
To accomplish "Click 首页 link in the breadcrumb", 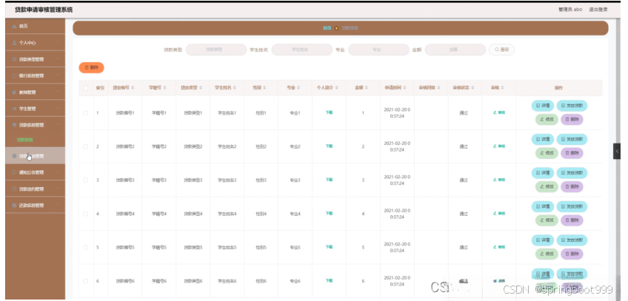I will tap(327, 28).
